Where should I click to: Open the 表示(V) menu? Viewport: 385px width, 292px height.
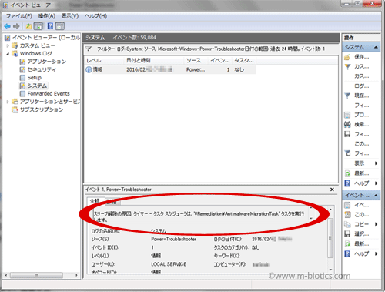[70, 16]
